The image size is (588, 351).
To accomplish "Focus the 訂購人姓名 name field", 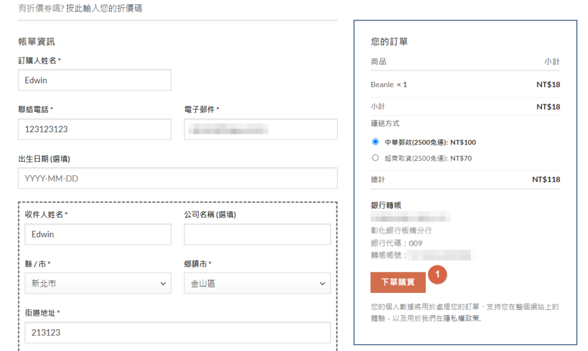I will tap(95, 80).
